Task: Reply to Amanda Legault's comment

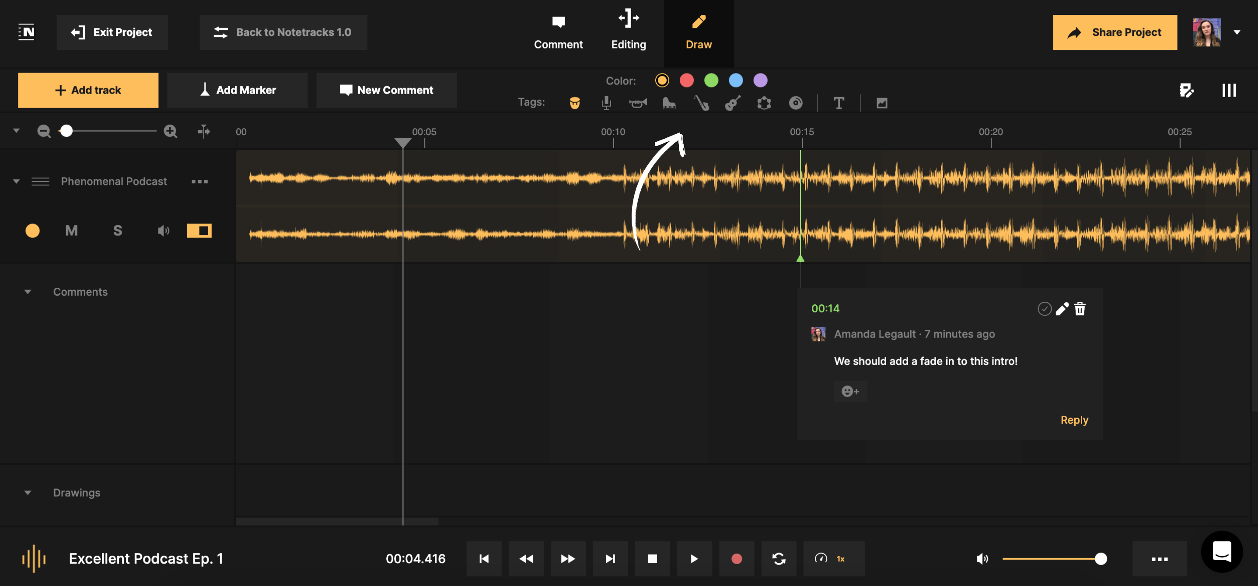Action: (x=1074, y=419)
